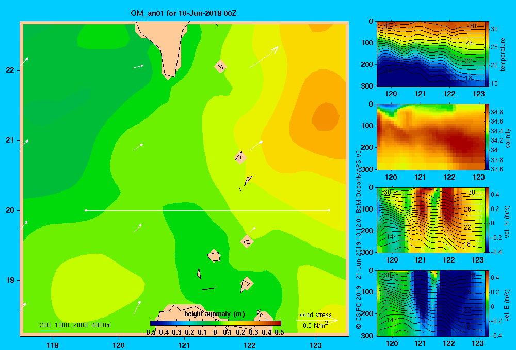
Task: Click longitude label '123' on main map axis
Action: point(316,345)
